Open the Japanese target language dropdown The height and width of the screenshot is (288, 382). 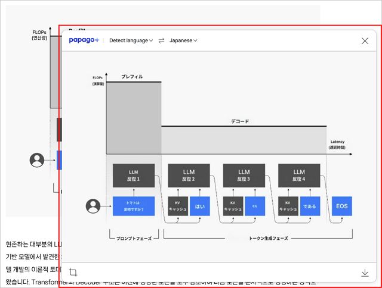183,40
